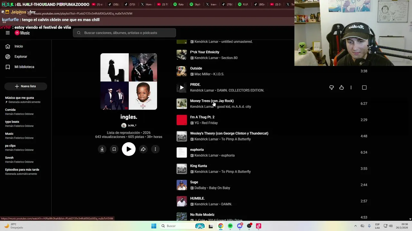
Task: Focus the song search field
Action: pos(124,33)
